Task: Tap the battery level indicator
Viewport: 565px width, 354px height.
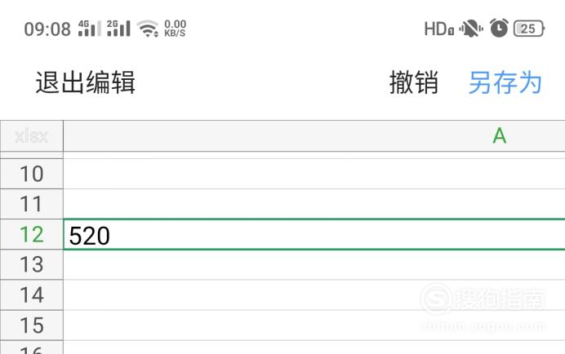Action: pos(529,29)
